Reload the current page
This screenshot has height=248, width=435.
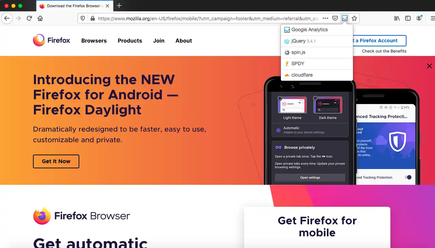tap(29, 18)
